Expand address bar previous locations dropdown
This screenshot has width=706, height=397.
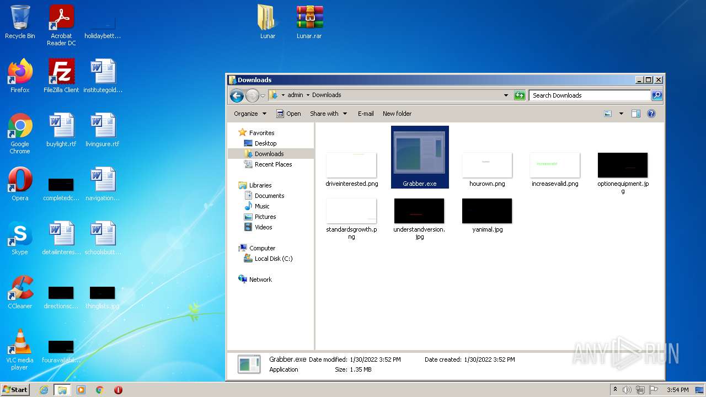506,95
